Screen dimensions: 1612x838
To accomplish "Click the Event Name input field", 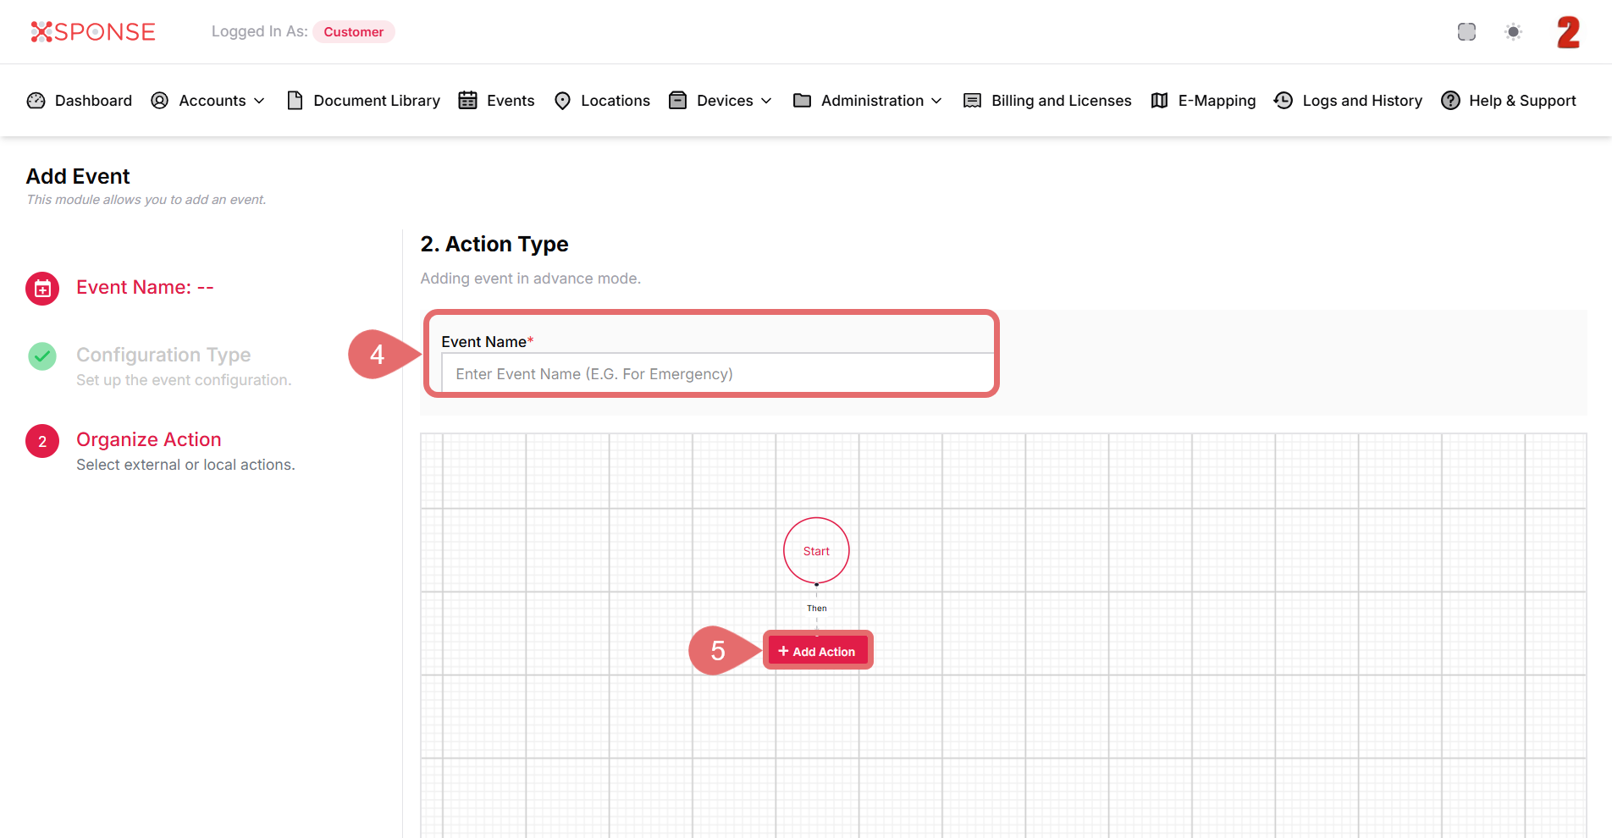I will coord(716,374).
